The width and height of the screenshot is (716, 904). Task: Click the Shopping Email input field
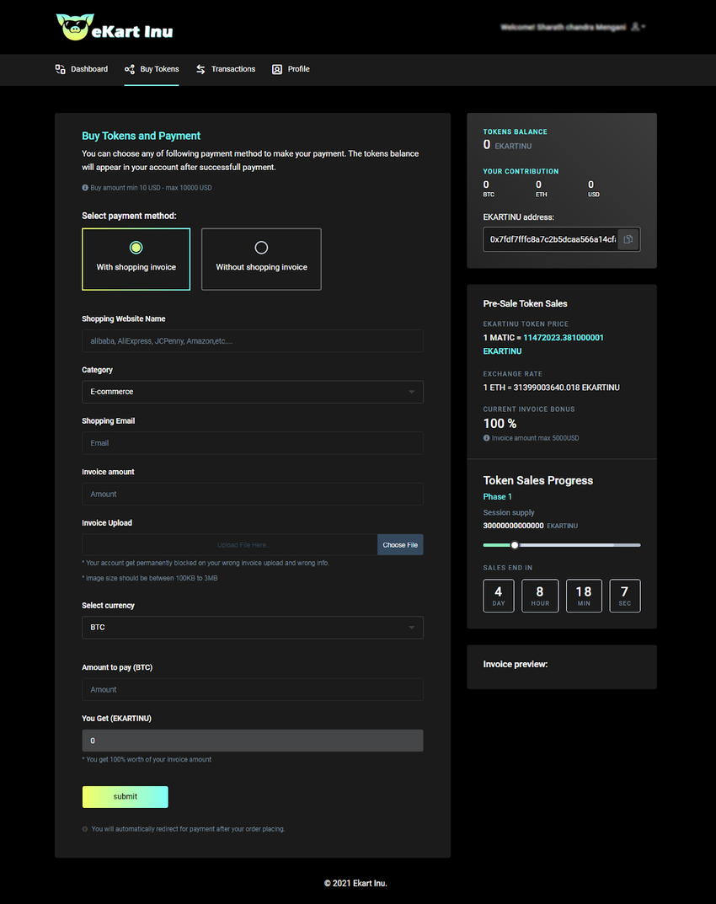253,443
